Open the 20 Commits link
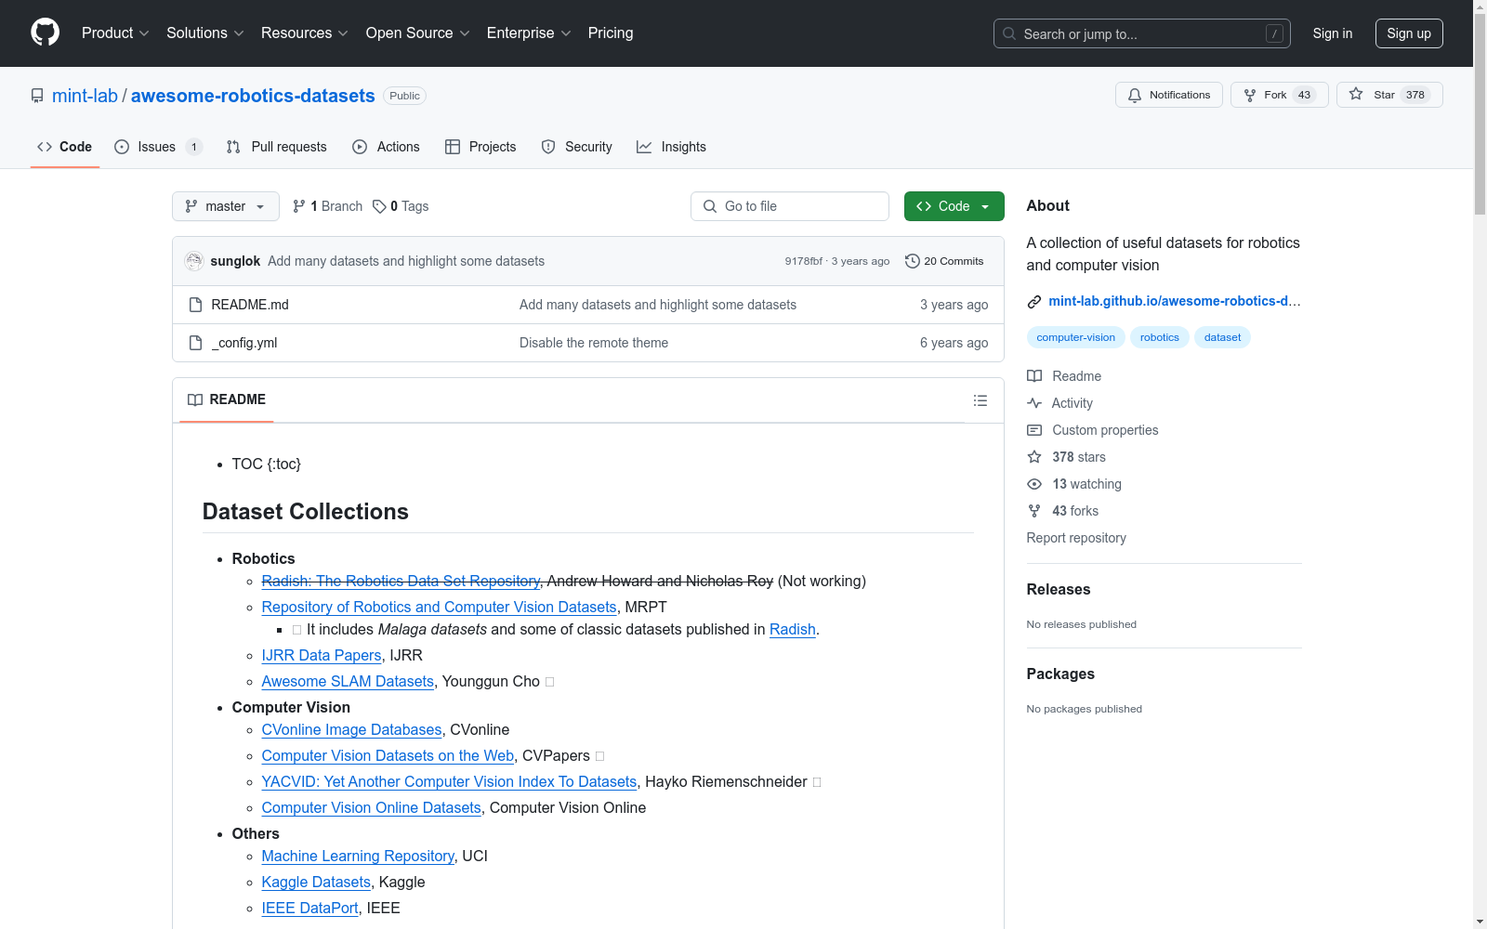The height and width of the screenshot is (929, 1487). (944, 261)
